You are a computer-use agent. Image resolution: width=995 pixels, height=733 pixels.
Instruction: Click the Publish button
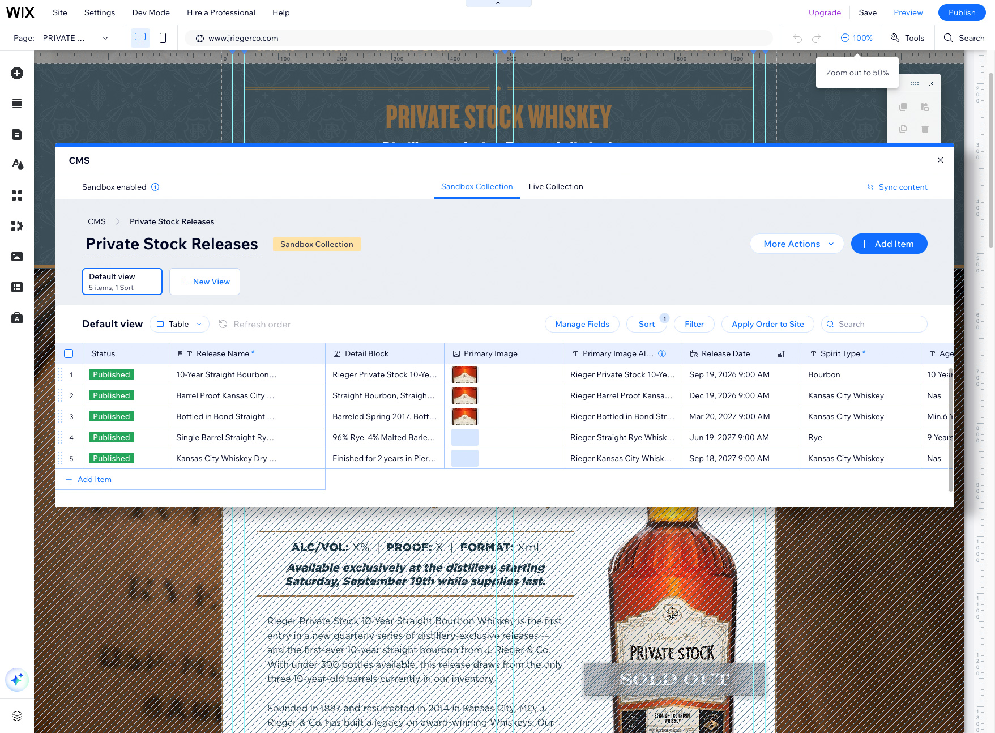(x=962, y=12)
